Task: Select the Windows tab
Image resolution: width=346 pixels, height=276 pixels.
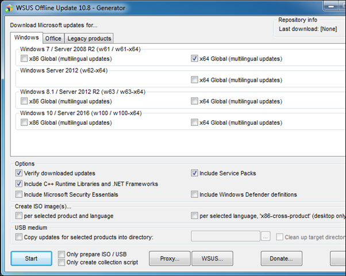Action: pyautogui.click(x=26, y=38)
